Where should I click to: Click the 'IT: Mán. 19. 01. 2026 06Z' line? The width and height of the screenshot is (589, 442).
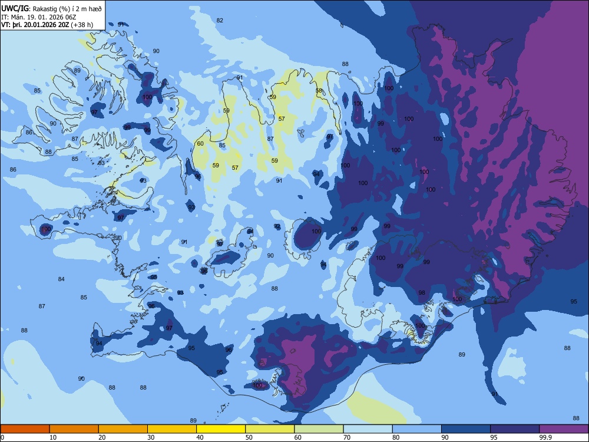(x=39, y=17)
